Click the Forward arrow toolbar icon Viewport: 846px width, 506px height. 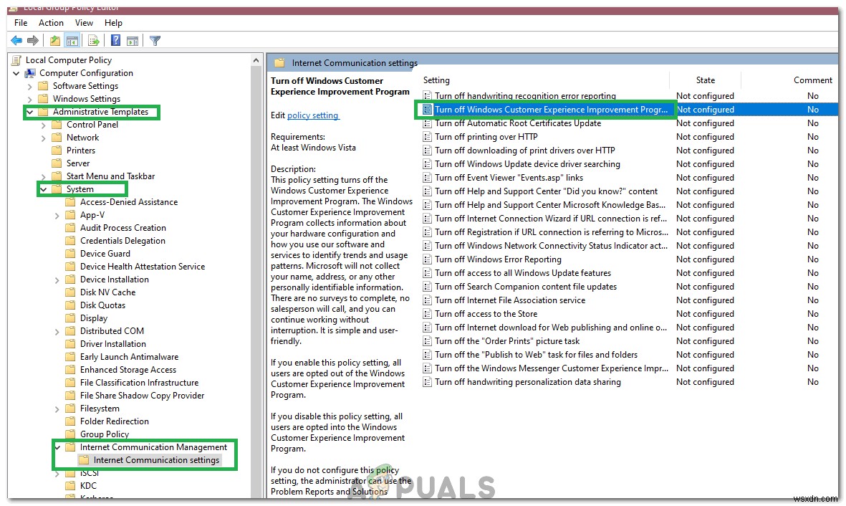tap(33, 41)
